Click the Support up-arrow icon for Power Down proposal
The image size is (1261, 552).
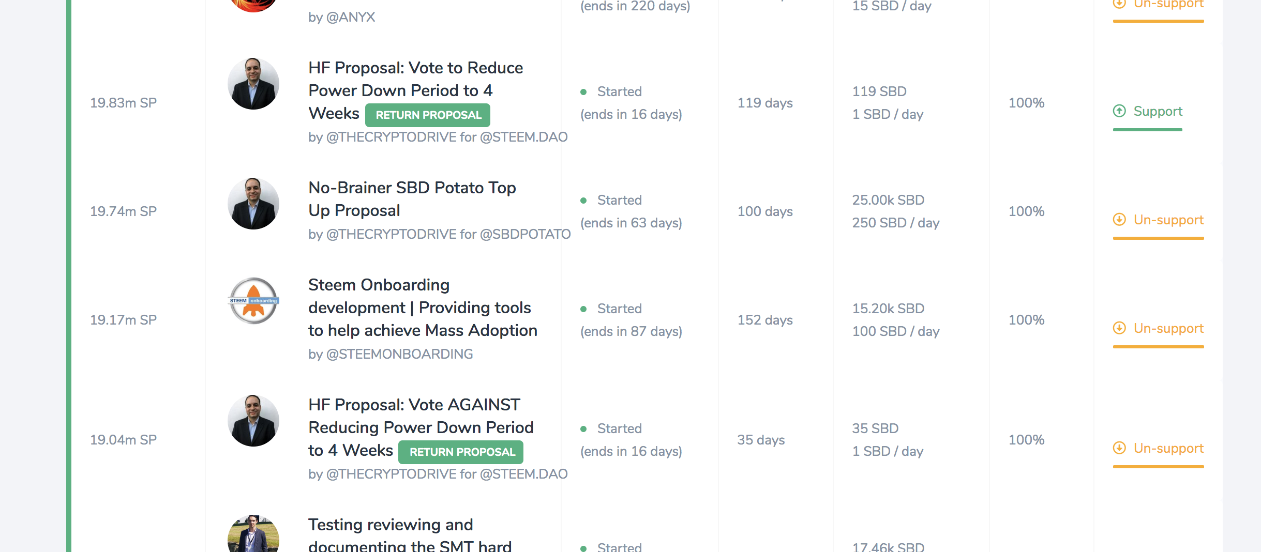click(1119, 111)
